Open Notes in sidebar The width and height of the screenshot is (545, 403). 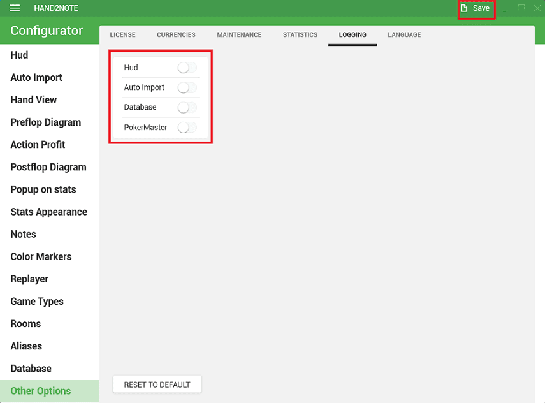(x=50, y=235)
